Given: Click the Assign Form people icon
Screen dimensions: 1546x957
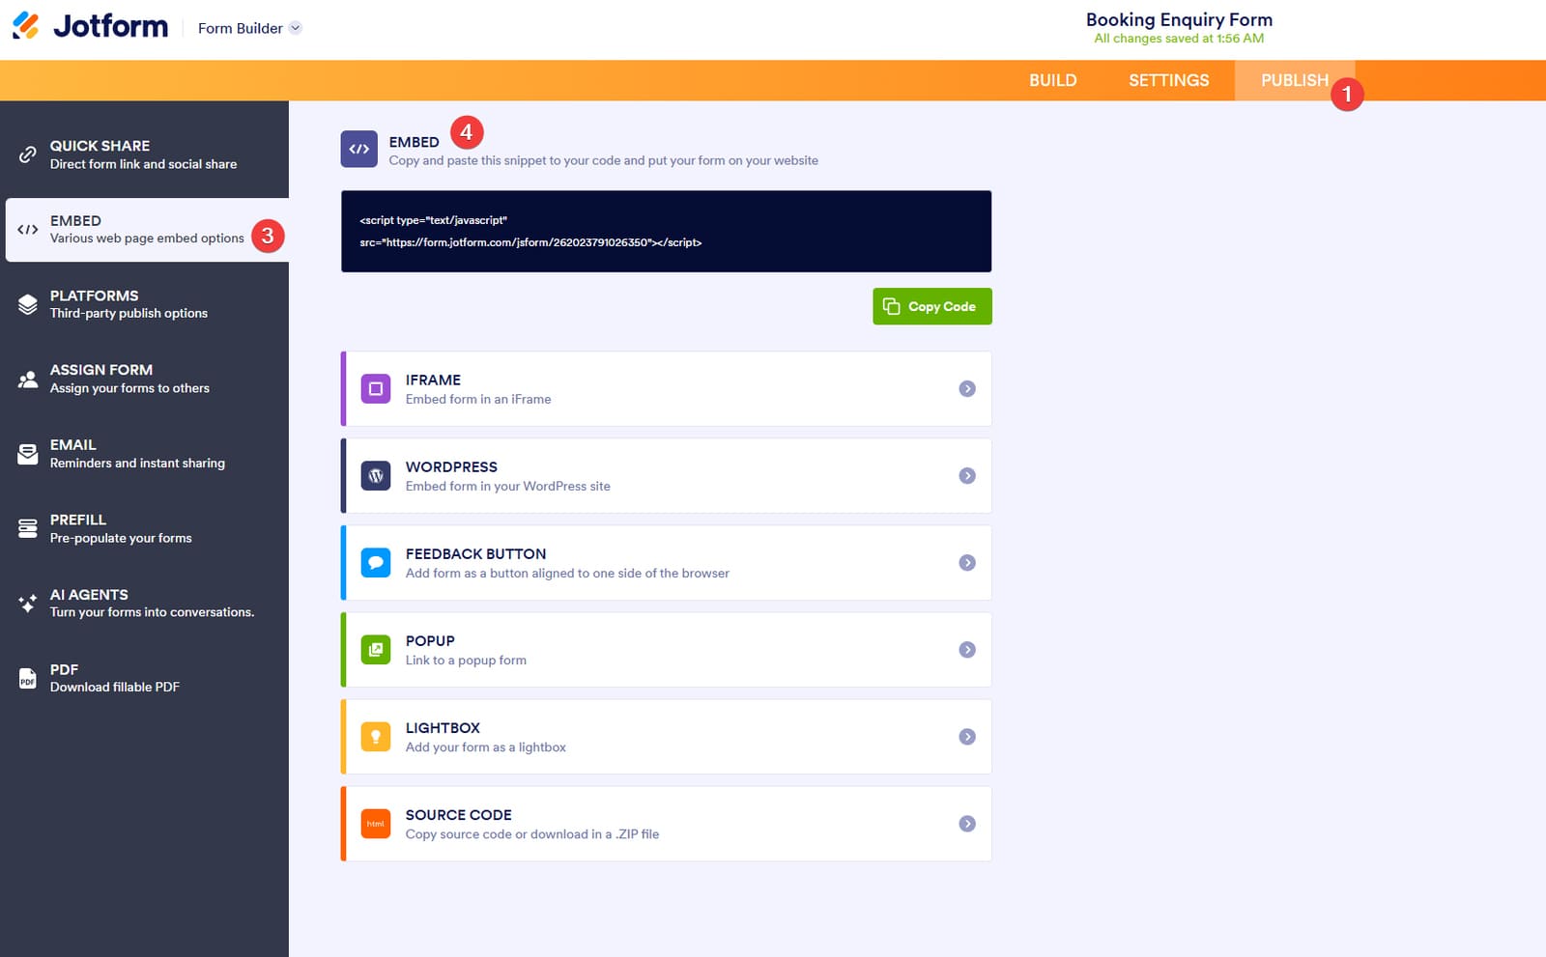Looking at the screenshot, I should pos(28,379).
